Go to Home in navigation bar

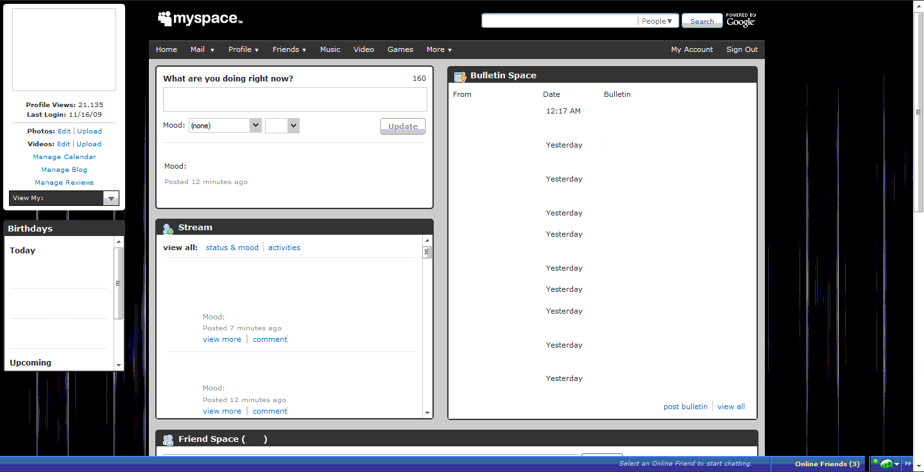tap(166, 49)
